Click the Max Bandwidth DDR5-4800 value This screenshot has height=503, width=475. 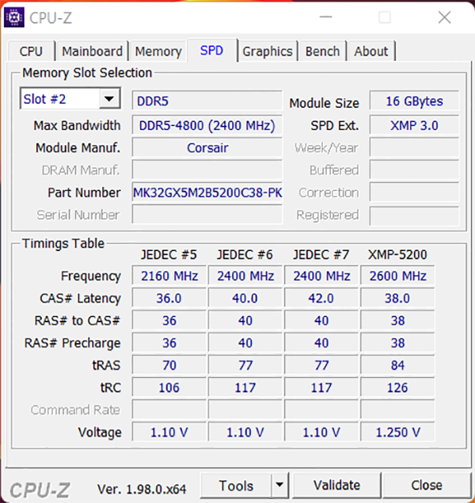pyautogui.click(x=207, y=125)
